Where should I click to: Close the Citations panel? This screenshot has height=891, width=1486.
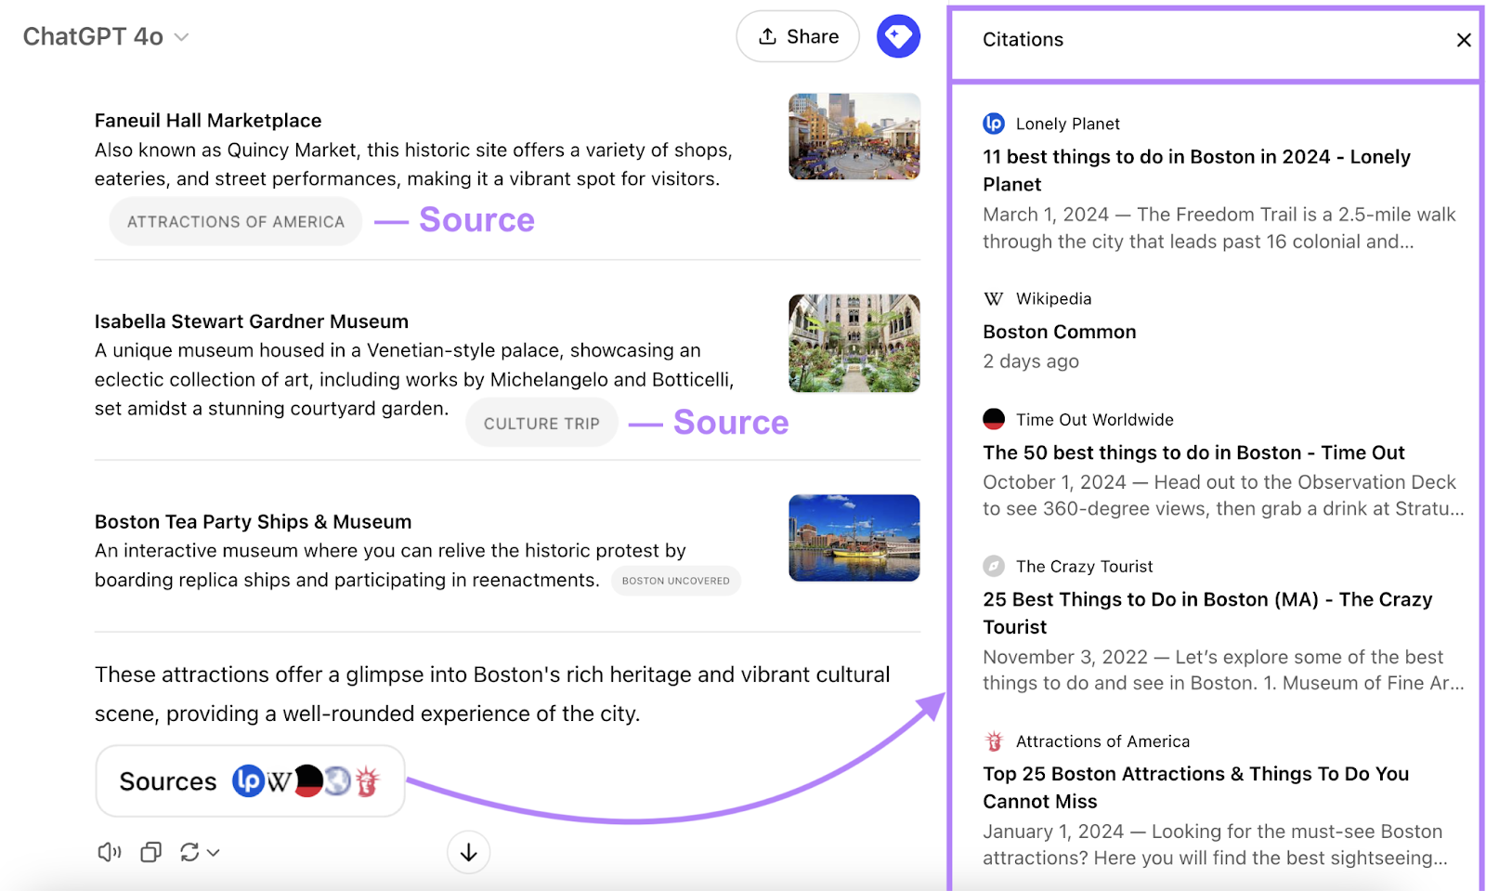click(x=1464, y=40)
